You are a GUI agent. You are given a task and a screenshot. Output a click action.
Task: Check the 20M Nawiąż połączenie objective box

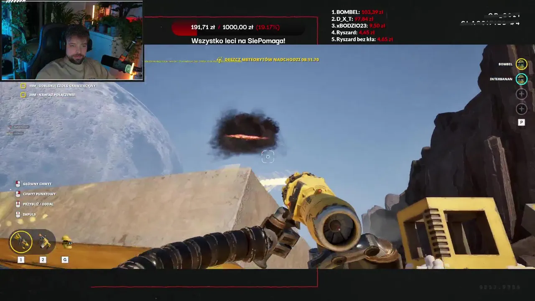pos(23,95)
